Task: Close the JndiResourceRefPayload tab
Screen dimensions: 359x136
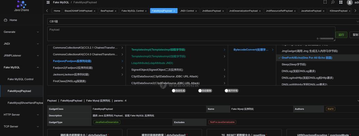Action: (295, 11)
